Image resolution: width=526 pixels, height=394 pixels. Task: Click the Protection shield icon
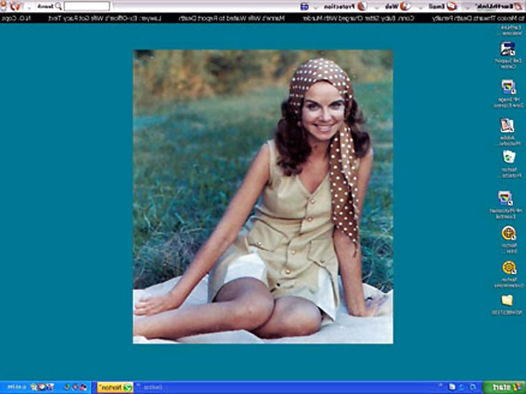point(362,6)
